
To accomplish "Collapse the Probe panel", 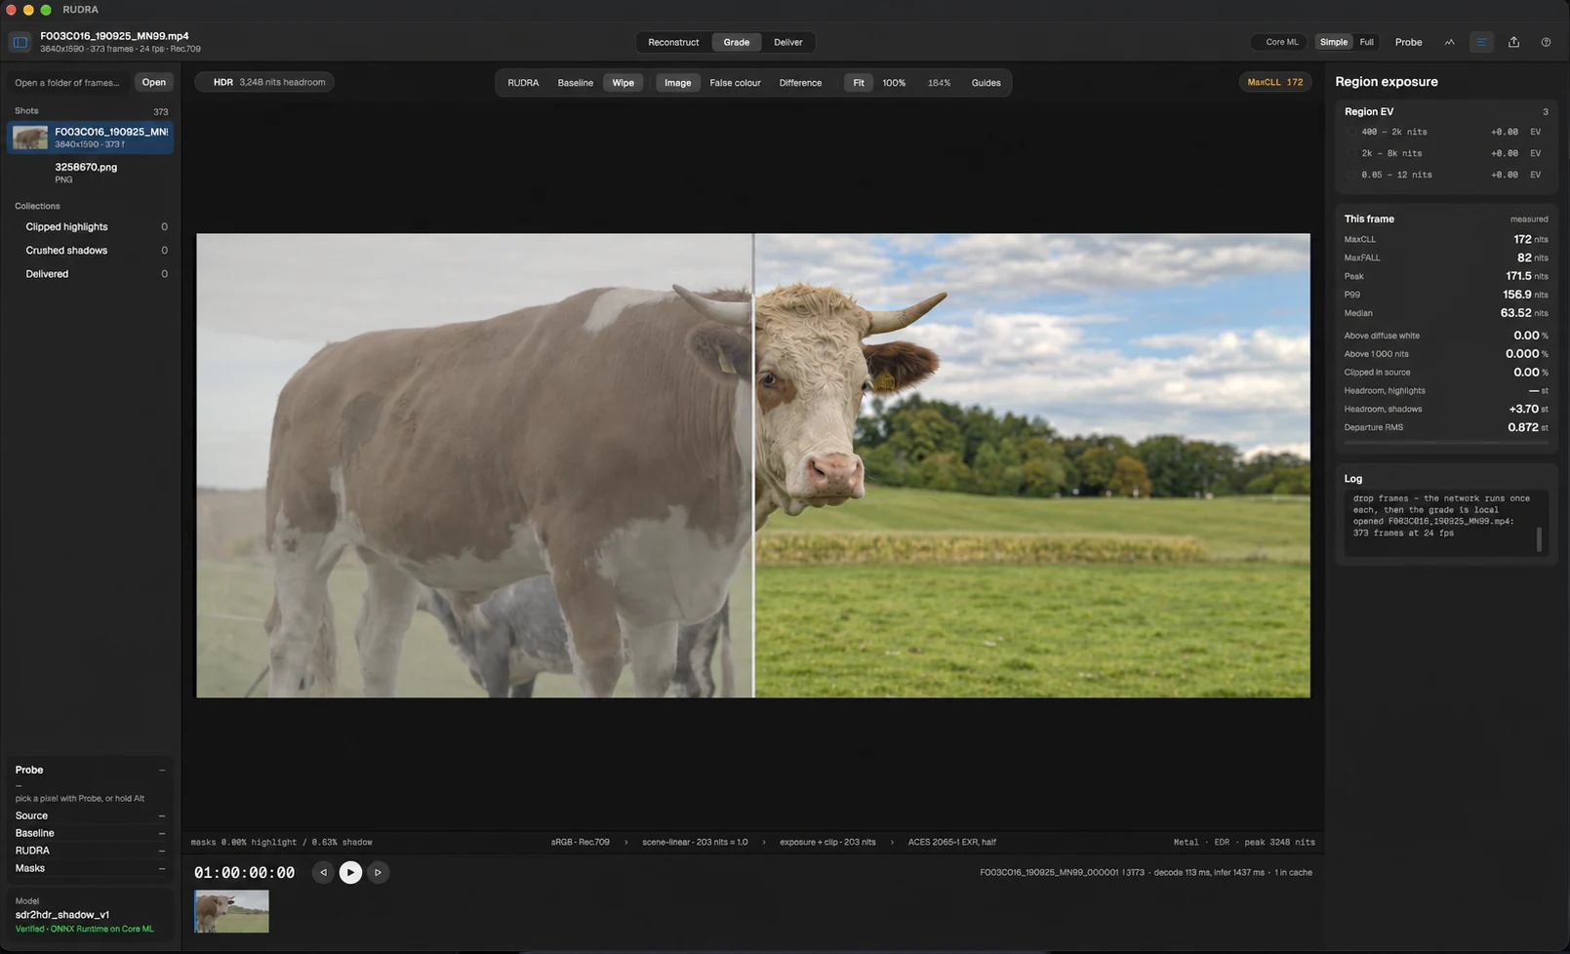I will (162, 770).
